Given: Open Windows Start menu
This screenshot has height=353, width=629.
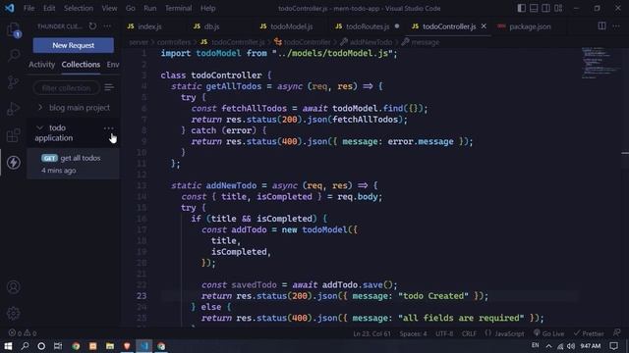Looking at the screenshot, I should pos(8,346).
